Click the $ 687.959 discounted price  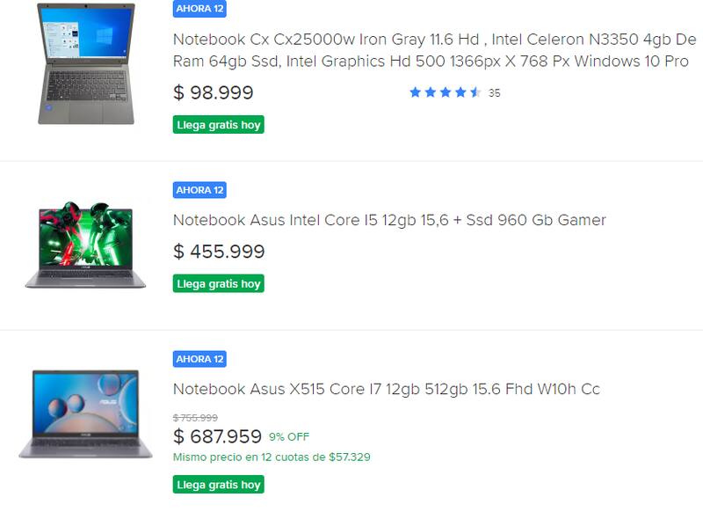point(218,436)
